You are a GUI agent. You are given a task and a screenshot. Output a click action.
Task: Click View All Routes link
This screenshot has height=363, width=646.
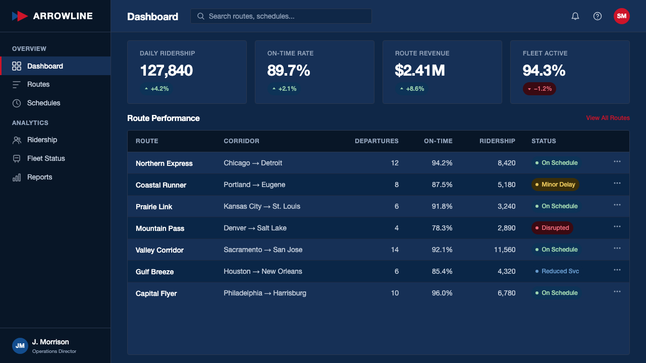(x=608, y=118)
